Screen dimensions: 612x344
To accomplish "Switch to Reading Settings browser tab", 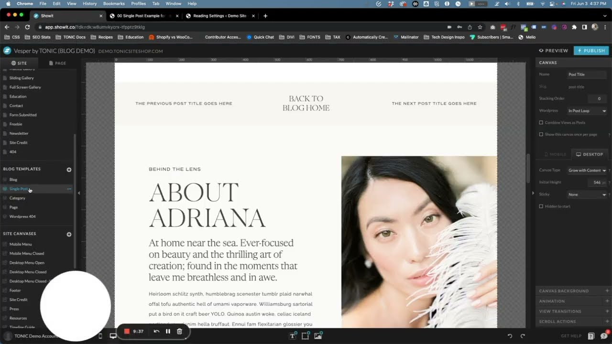I will click(x=219, y=16).
